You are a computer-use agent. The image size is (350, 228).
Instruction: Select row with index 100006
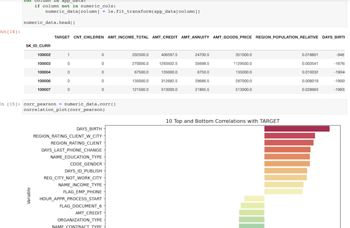[44, 81]
